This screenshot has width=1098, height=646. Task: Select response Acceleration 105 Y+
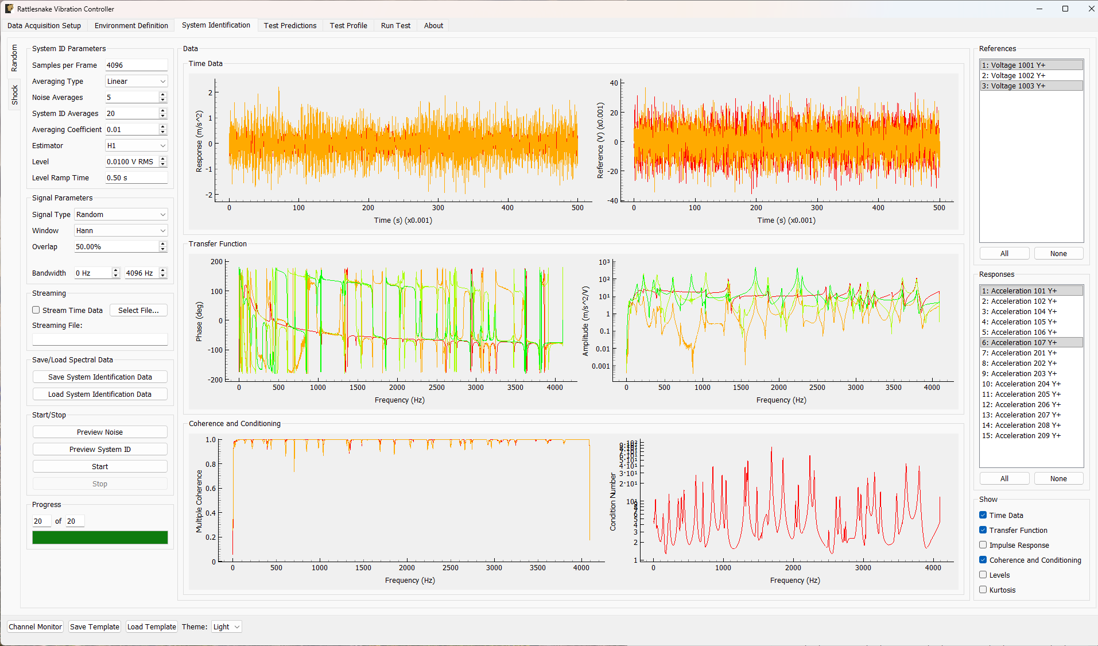click(1031, 322)
